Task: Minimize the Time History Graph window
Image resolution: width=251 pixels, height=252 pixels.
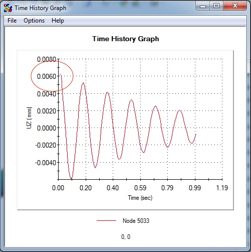Action: click(x=203, y=6)
